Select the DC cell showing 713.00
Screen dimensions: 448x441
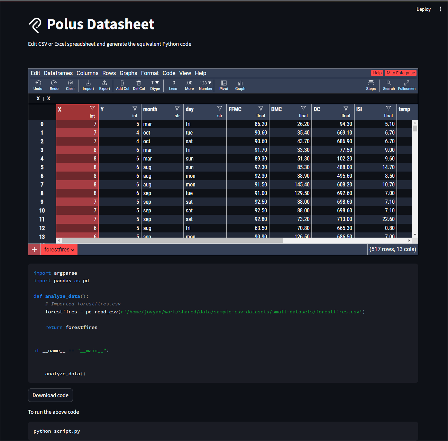[x=333, y=219]
